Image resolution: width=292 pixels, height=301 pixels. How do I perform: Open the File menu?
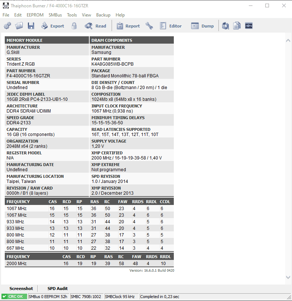click(x=6, y=15)
